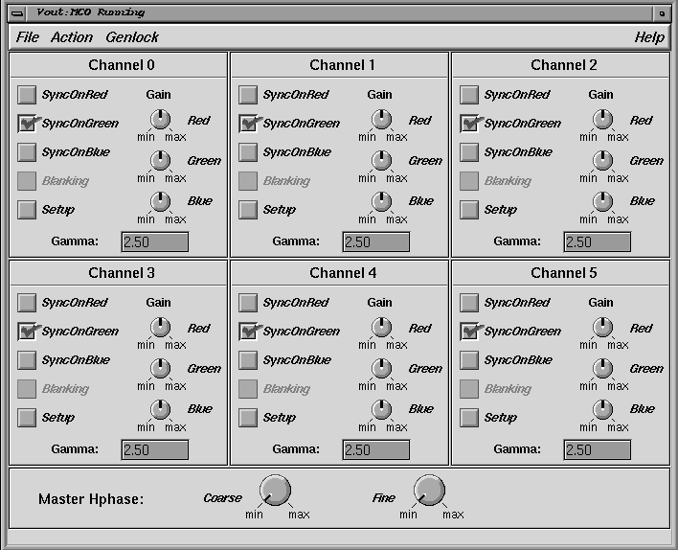Screen dimensions: 678x550
Task: Toggle Setup checkbox in Channel 3
Action: (27, 418)
